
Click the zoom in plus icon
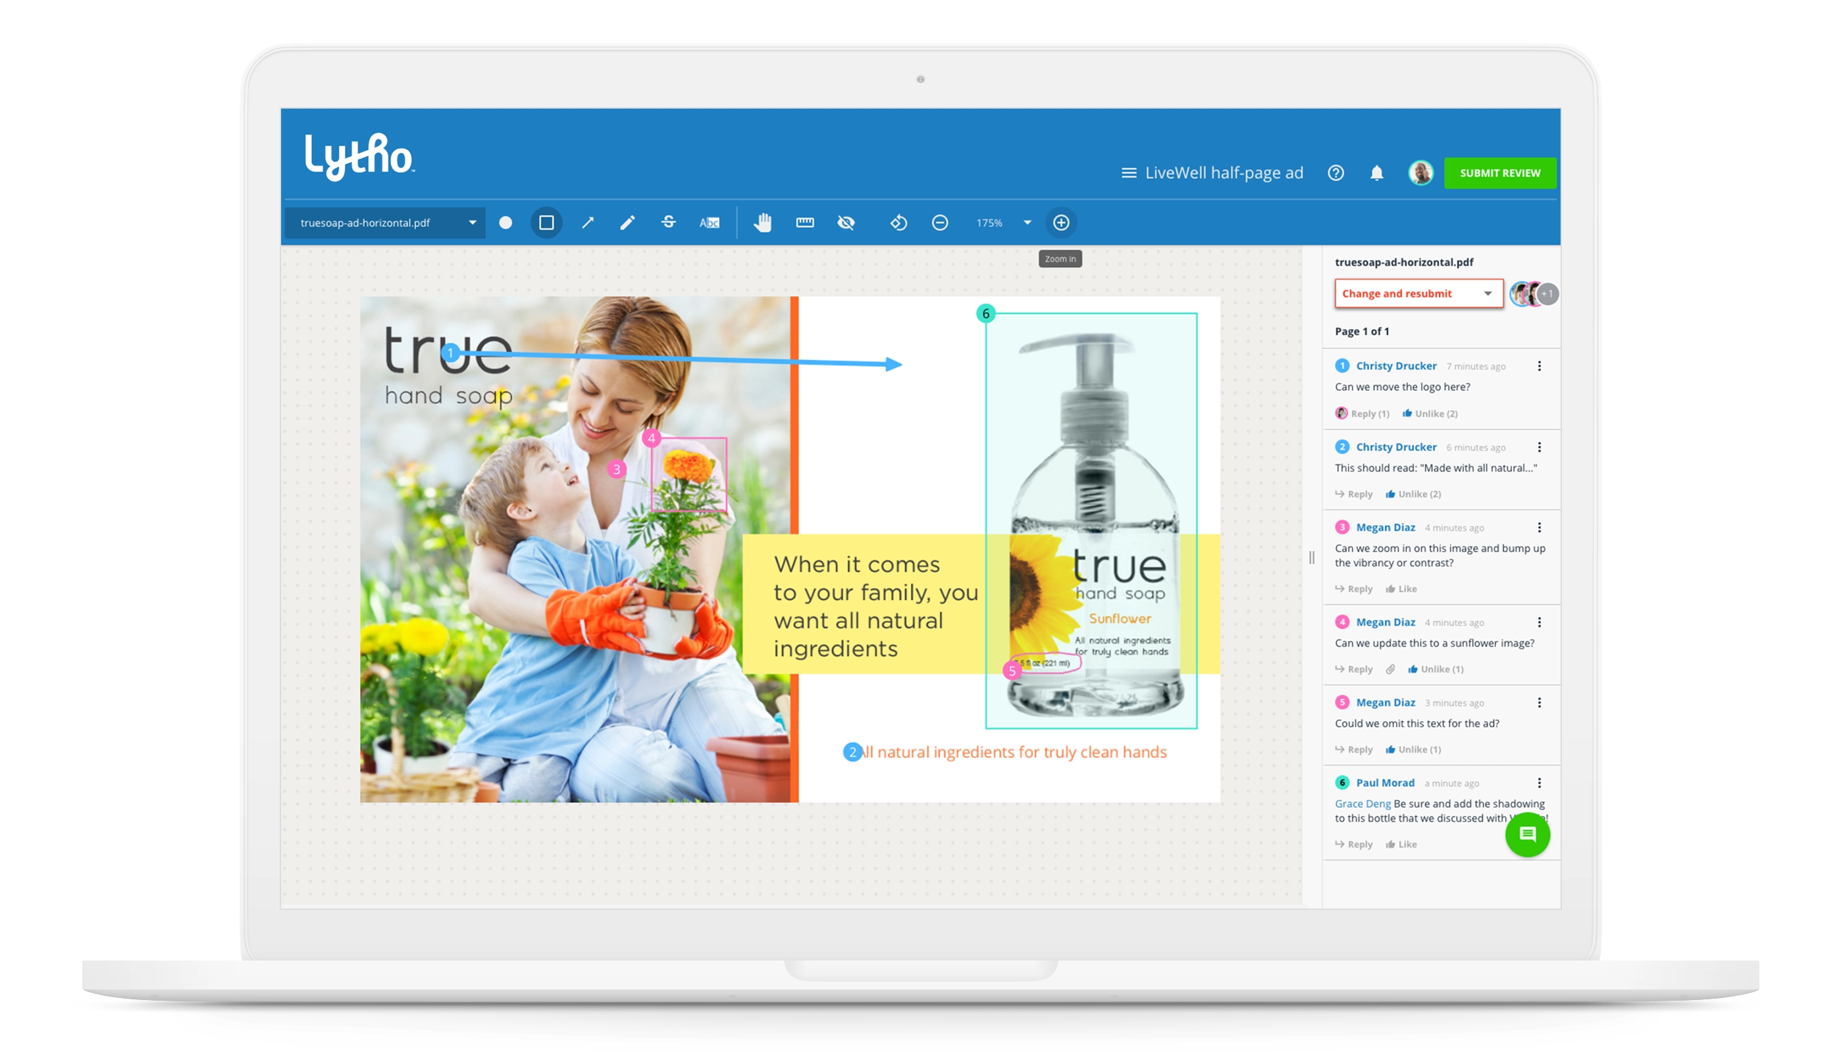click(x=1061, y=222)
